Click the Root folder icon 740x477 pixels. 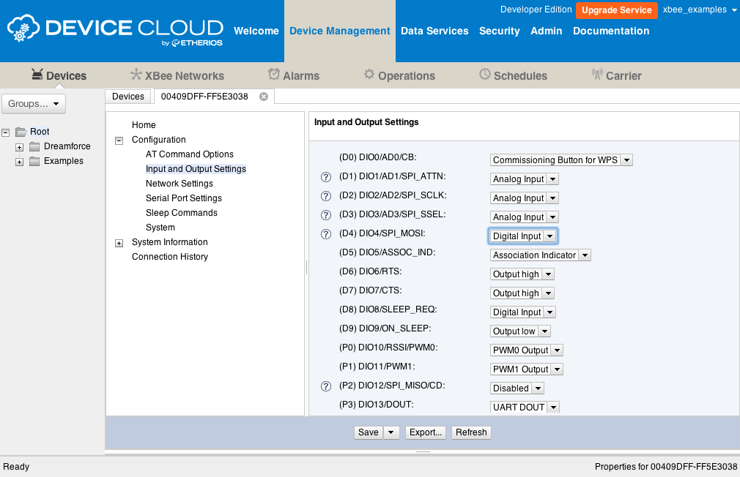click(21, 132)
